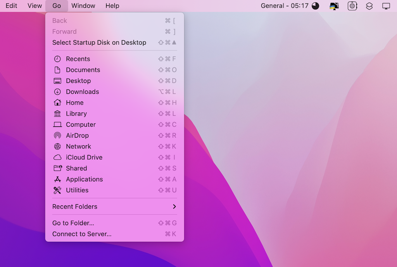Open the Library menu entry

[x=76, y=113]
